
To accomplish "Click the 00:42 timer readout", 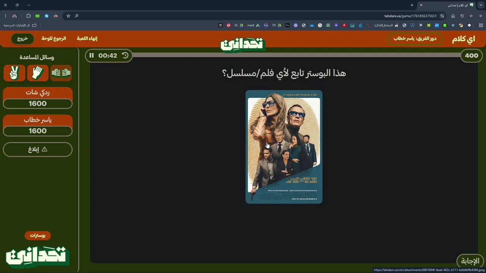I will pos(108,55).
